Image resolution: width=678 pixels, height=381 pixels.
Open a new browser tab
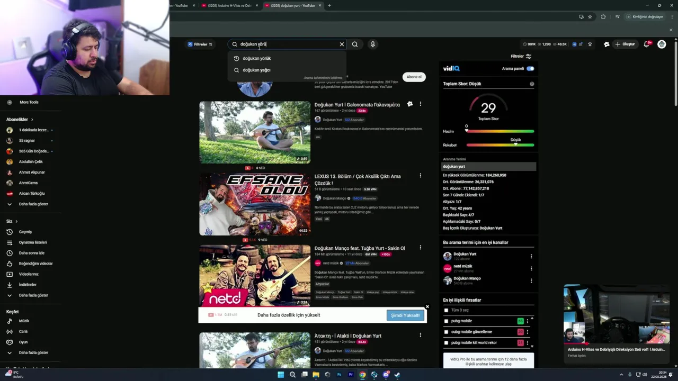pos(329,5)
